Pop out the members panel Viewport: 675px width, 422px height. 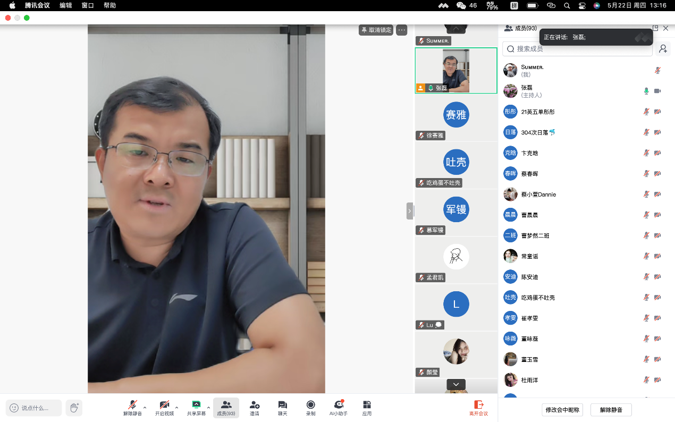click(655, 28)
